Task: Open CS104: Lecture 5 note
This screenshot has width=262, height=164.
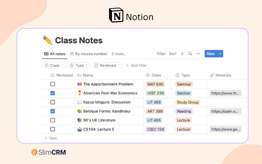Action: (x=99, y=129)
